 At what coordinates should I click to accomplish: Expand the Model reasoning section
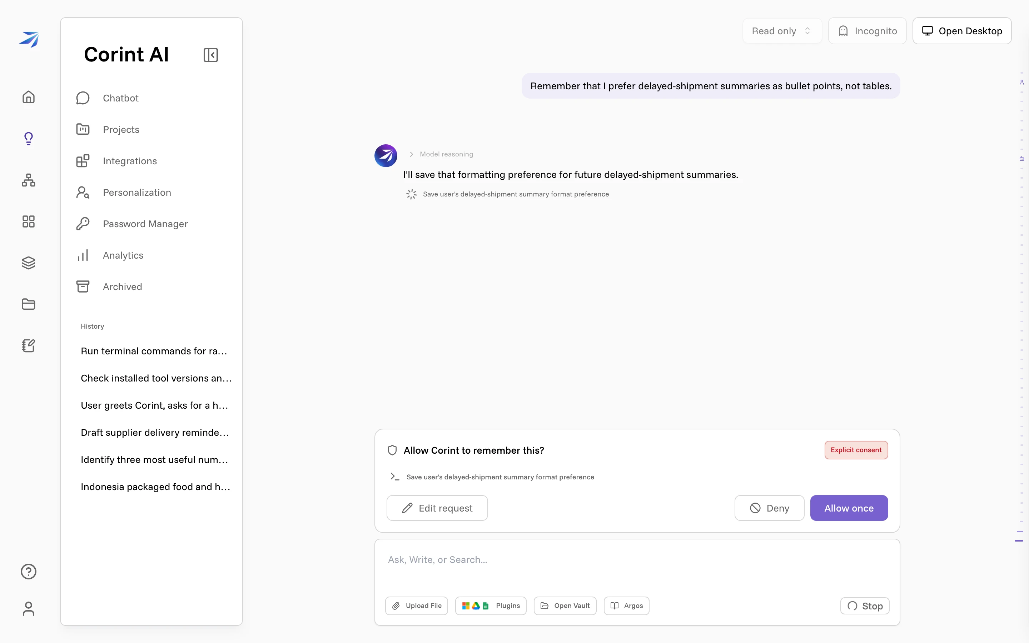441,154
